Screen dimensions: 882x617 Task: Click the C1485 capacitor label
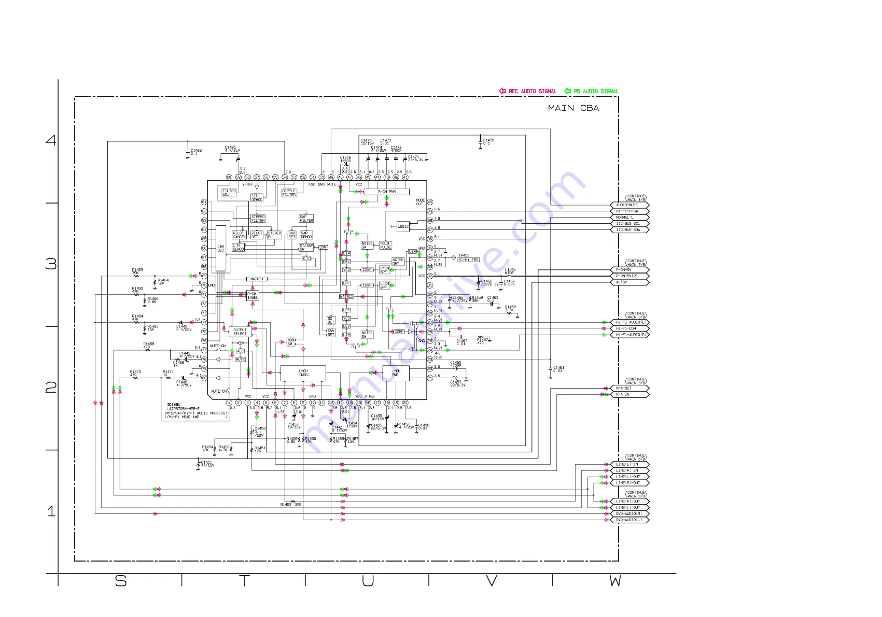232,149
